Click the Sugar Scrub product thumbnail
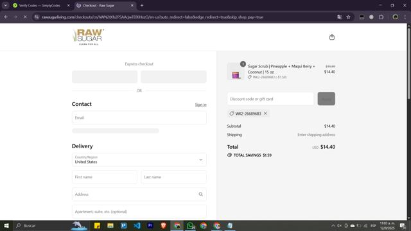The image size is (411, 231). 236,72
